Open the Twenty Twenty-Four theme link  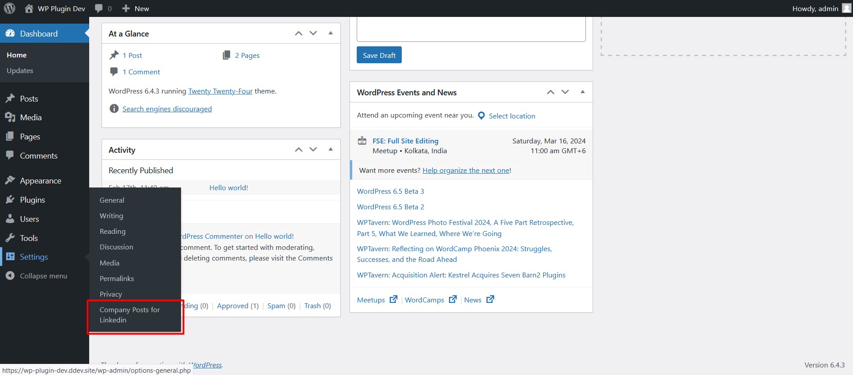220,91
